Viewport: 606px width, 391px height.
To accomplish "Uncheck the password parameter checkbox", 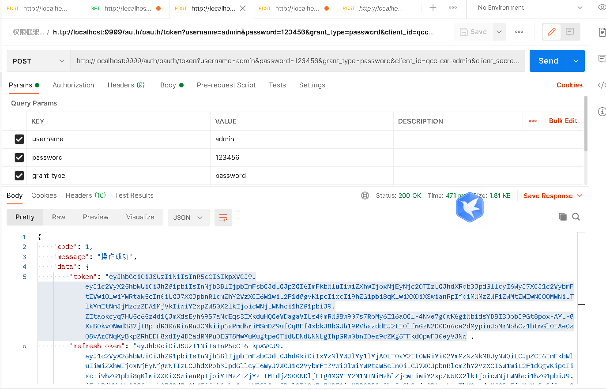I will coord(19,158).
